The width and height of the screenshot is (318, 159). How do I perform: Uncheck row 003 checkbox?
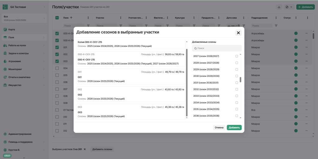[x=57, y=61]
